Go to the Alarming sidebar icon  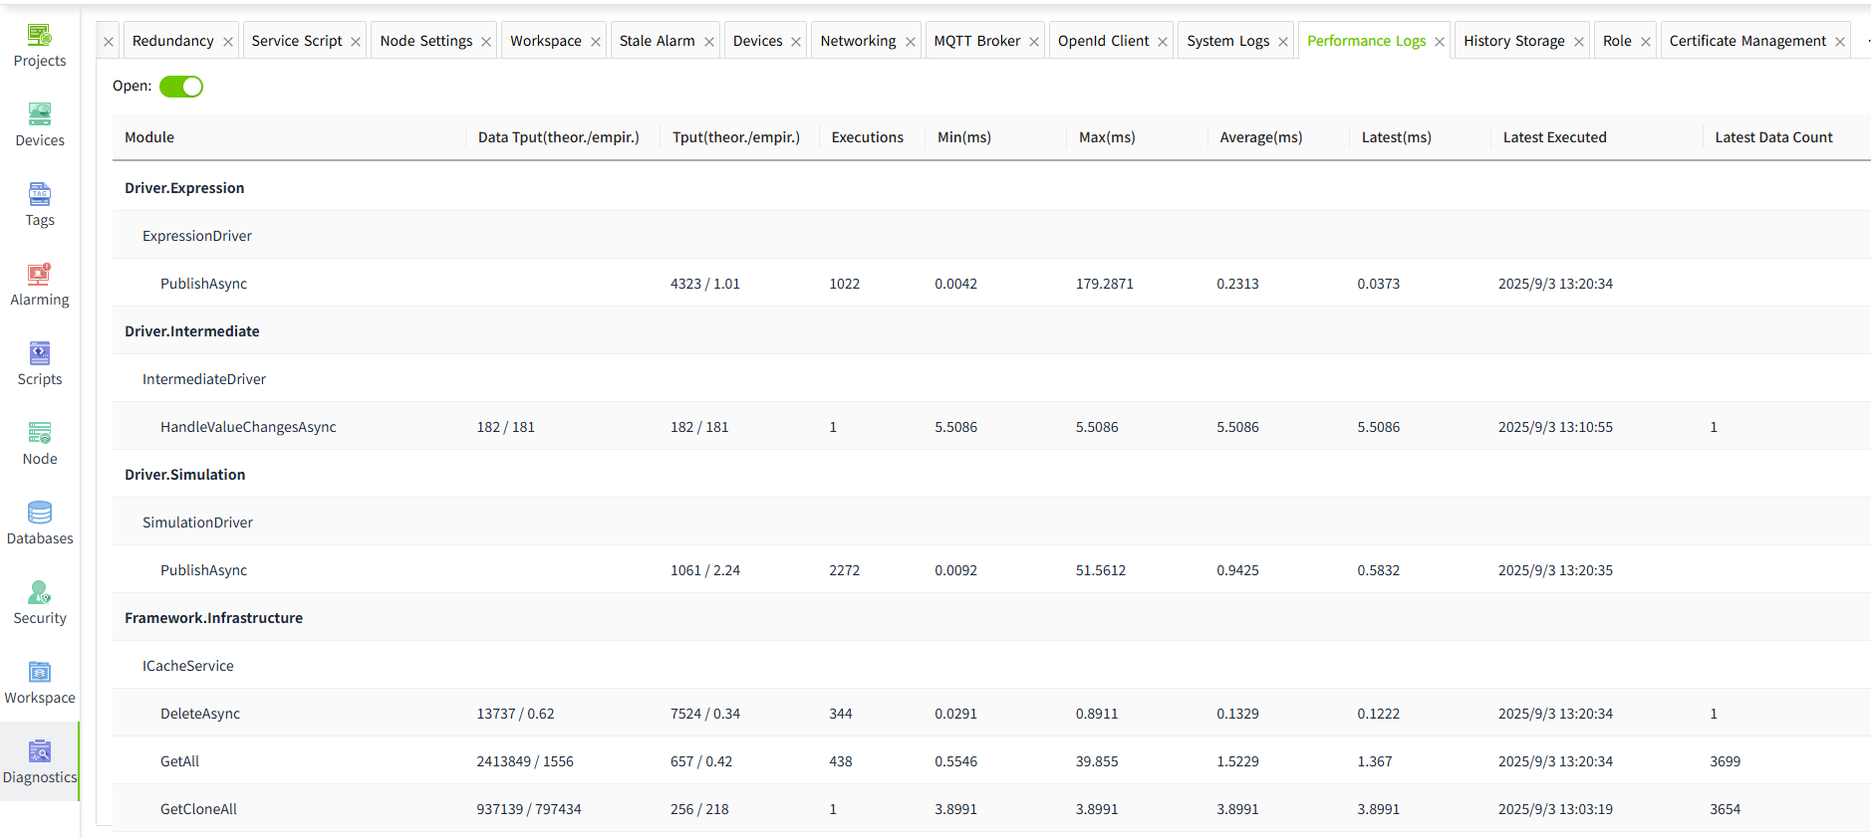click(x=40, y=275)
